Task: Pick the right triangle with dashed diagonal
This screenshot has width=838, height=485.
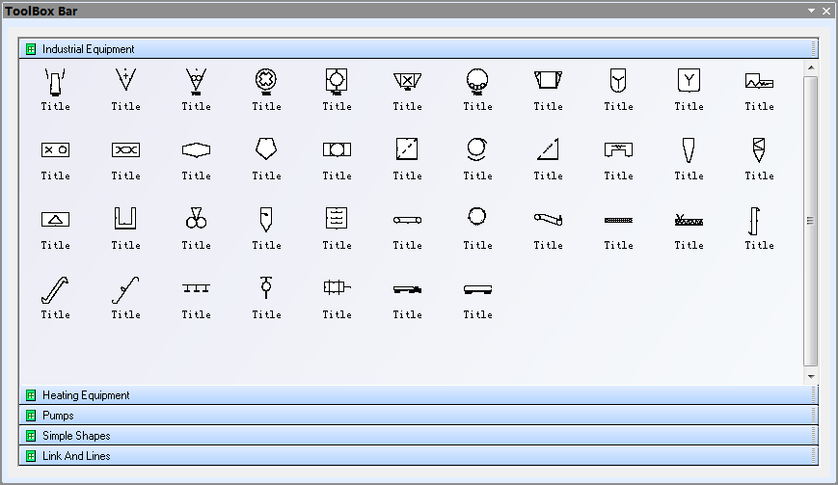Action: [548, 148]
